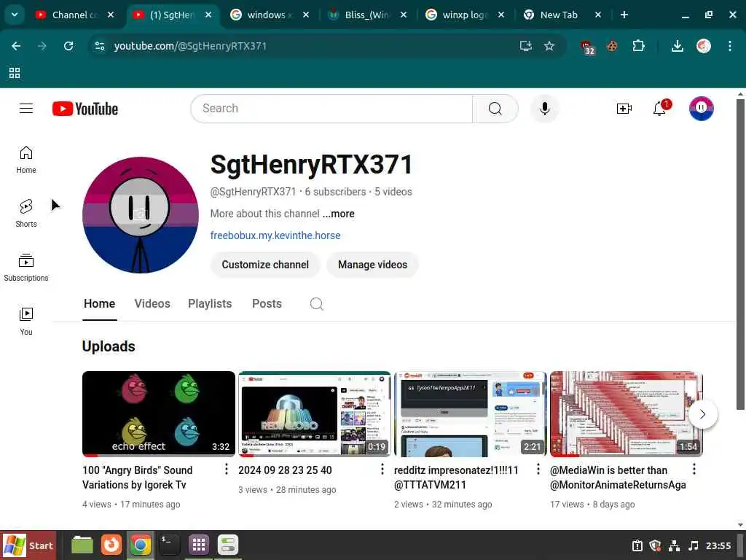Start voice search with microphone icon
Screen dimensions: 746x560
coord(545,109)
